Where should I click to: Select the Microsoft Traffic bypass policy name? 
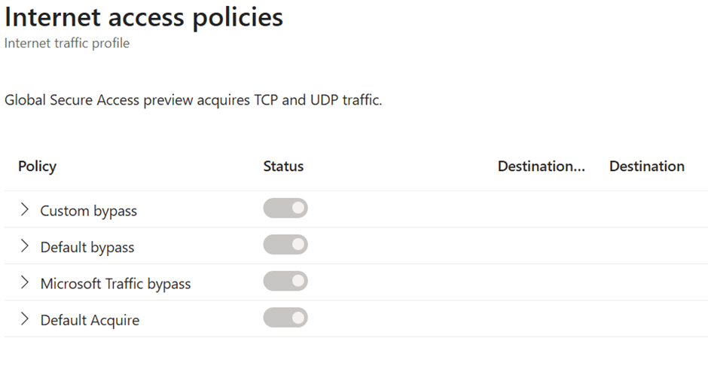click(x=115, y=284)
